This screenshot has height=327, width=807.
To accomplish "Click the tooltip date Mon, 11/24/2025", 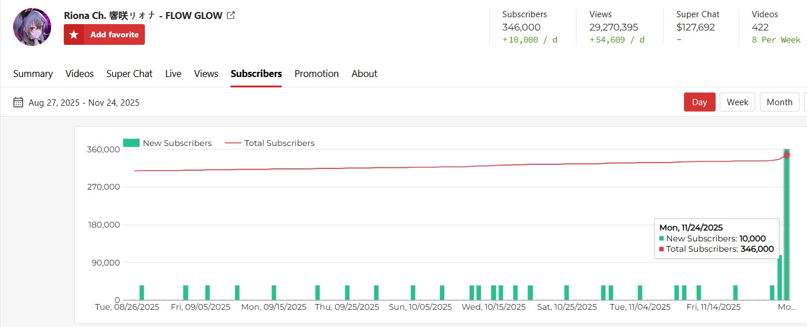I will click(691, 228).
